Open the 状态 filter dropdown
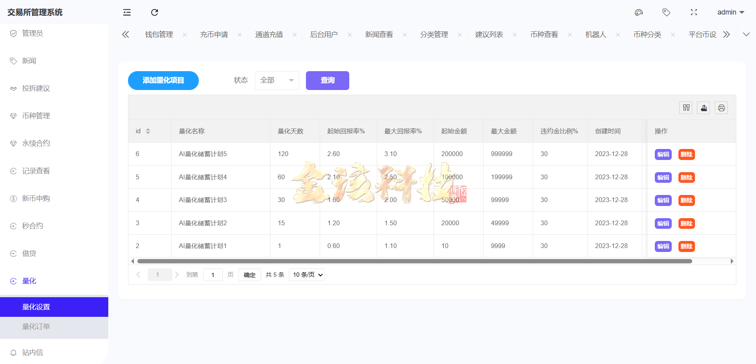756x364 pixels. tap(277, 80)
